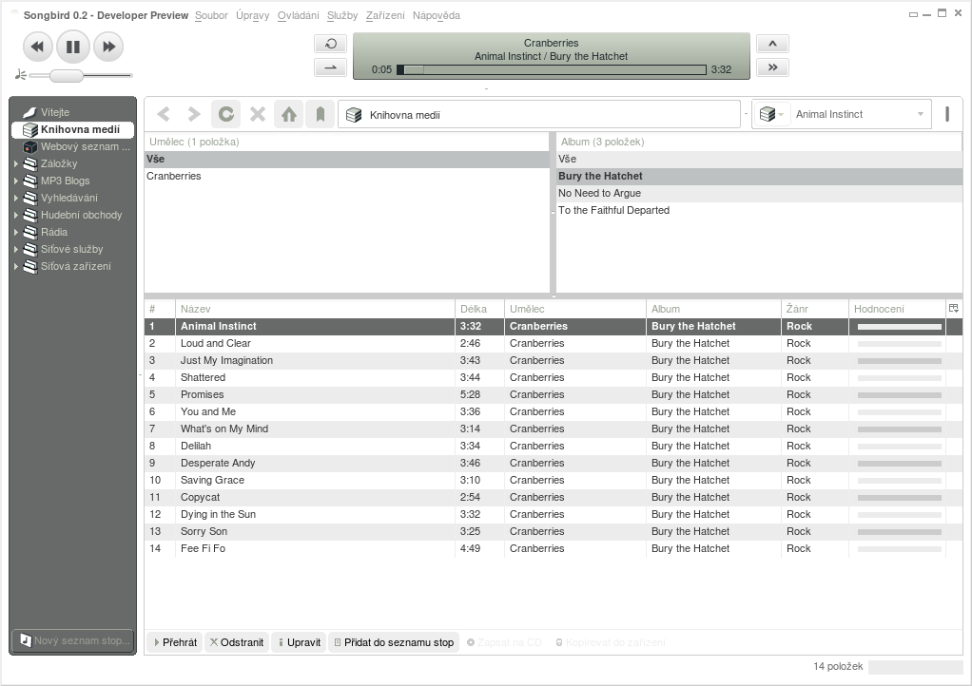Toggle repeat mode button
This screenshot has height=686, width=972.
pos(331,44)
